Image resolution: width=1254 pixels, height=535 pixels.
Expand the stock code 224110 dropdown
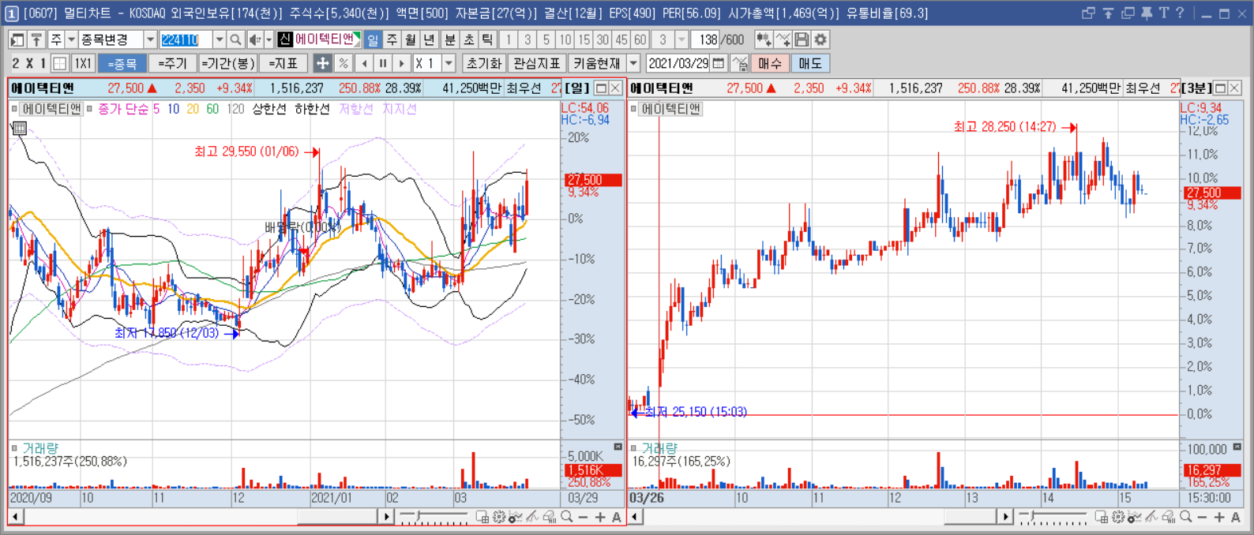pos(220,39)
